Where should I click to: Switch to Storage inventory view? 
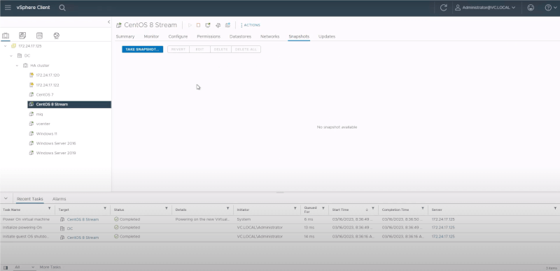(x=39, y=36)
